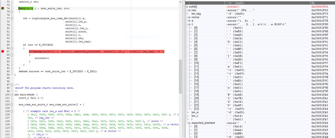
Task: Collapse the fold marker at line 103
Action: coord(12,105)
